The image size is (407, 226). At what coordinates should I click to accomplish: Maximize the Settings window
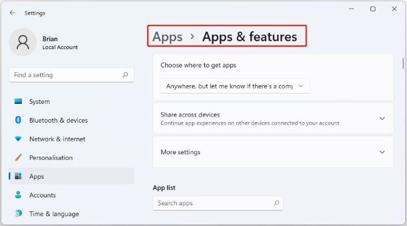(373, 9)
